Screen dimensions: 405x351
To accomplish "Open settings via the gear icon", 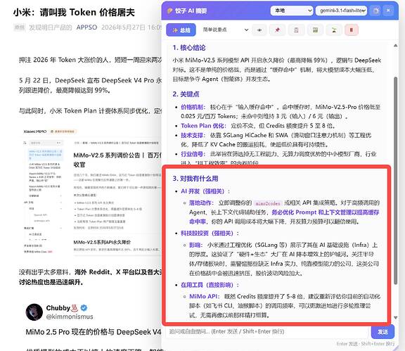I will pos(376,11).
